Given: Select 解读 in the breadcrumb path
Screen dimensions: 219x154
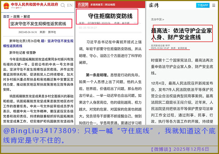Looking at the screenshot, I should coord(27,17).
